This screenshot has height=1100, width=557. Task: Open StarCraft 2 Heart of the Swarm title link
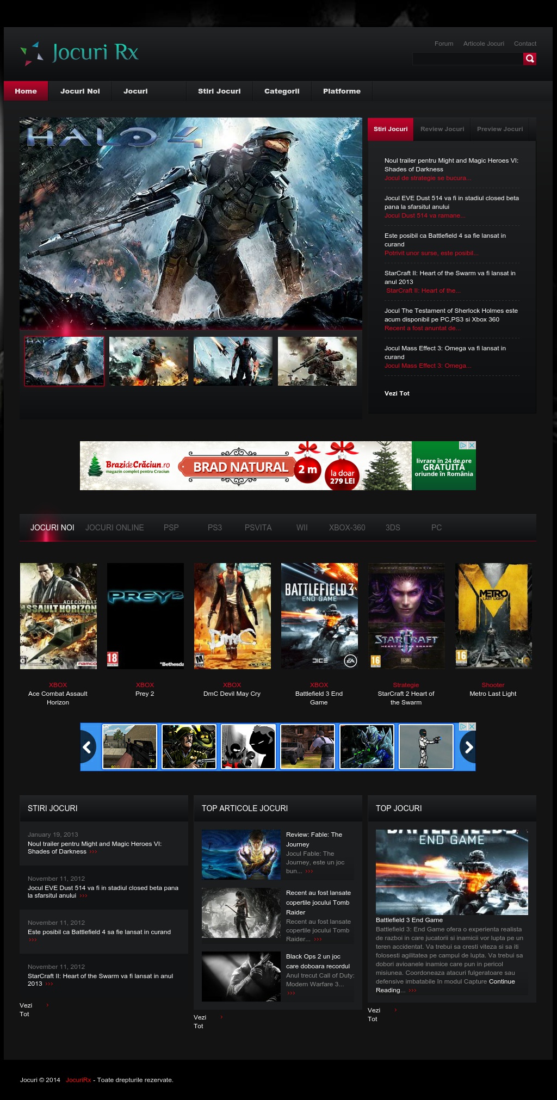pyautogui.click(x=406, y=698)
